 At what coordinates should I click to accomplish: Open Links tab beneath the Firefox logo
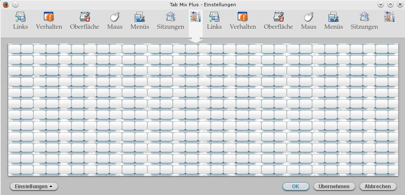[20, 21]
